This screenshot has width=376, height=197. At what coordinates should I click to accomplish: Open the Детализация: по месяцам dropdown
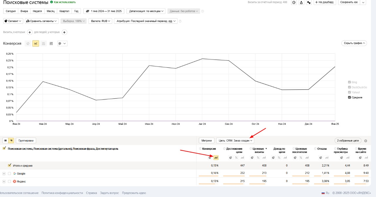[x=146, y=11]
